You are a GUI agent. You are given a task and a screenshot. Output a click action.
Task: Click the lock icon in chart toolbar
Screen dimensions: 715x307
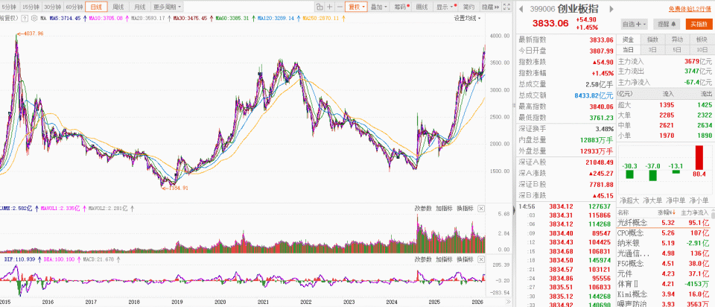[320, 7]
